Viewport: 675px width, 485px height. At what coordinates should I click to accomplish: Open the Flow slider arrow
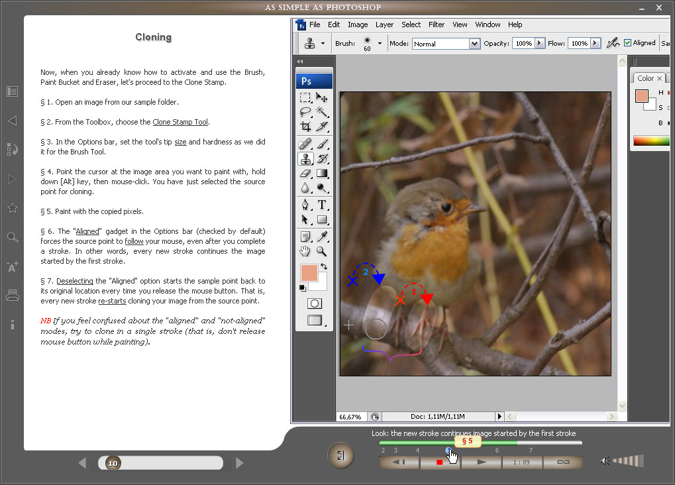pyautogui.click(x=596, y=43)
